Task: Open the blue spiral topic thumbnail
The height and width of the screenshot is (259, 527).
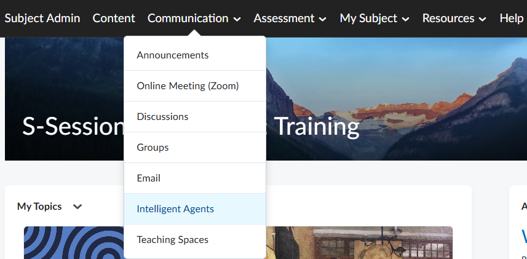Action: [74, 242]
